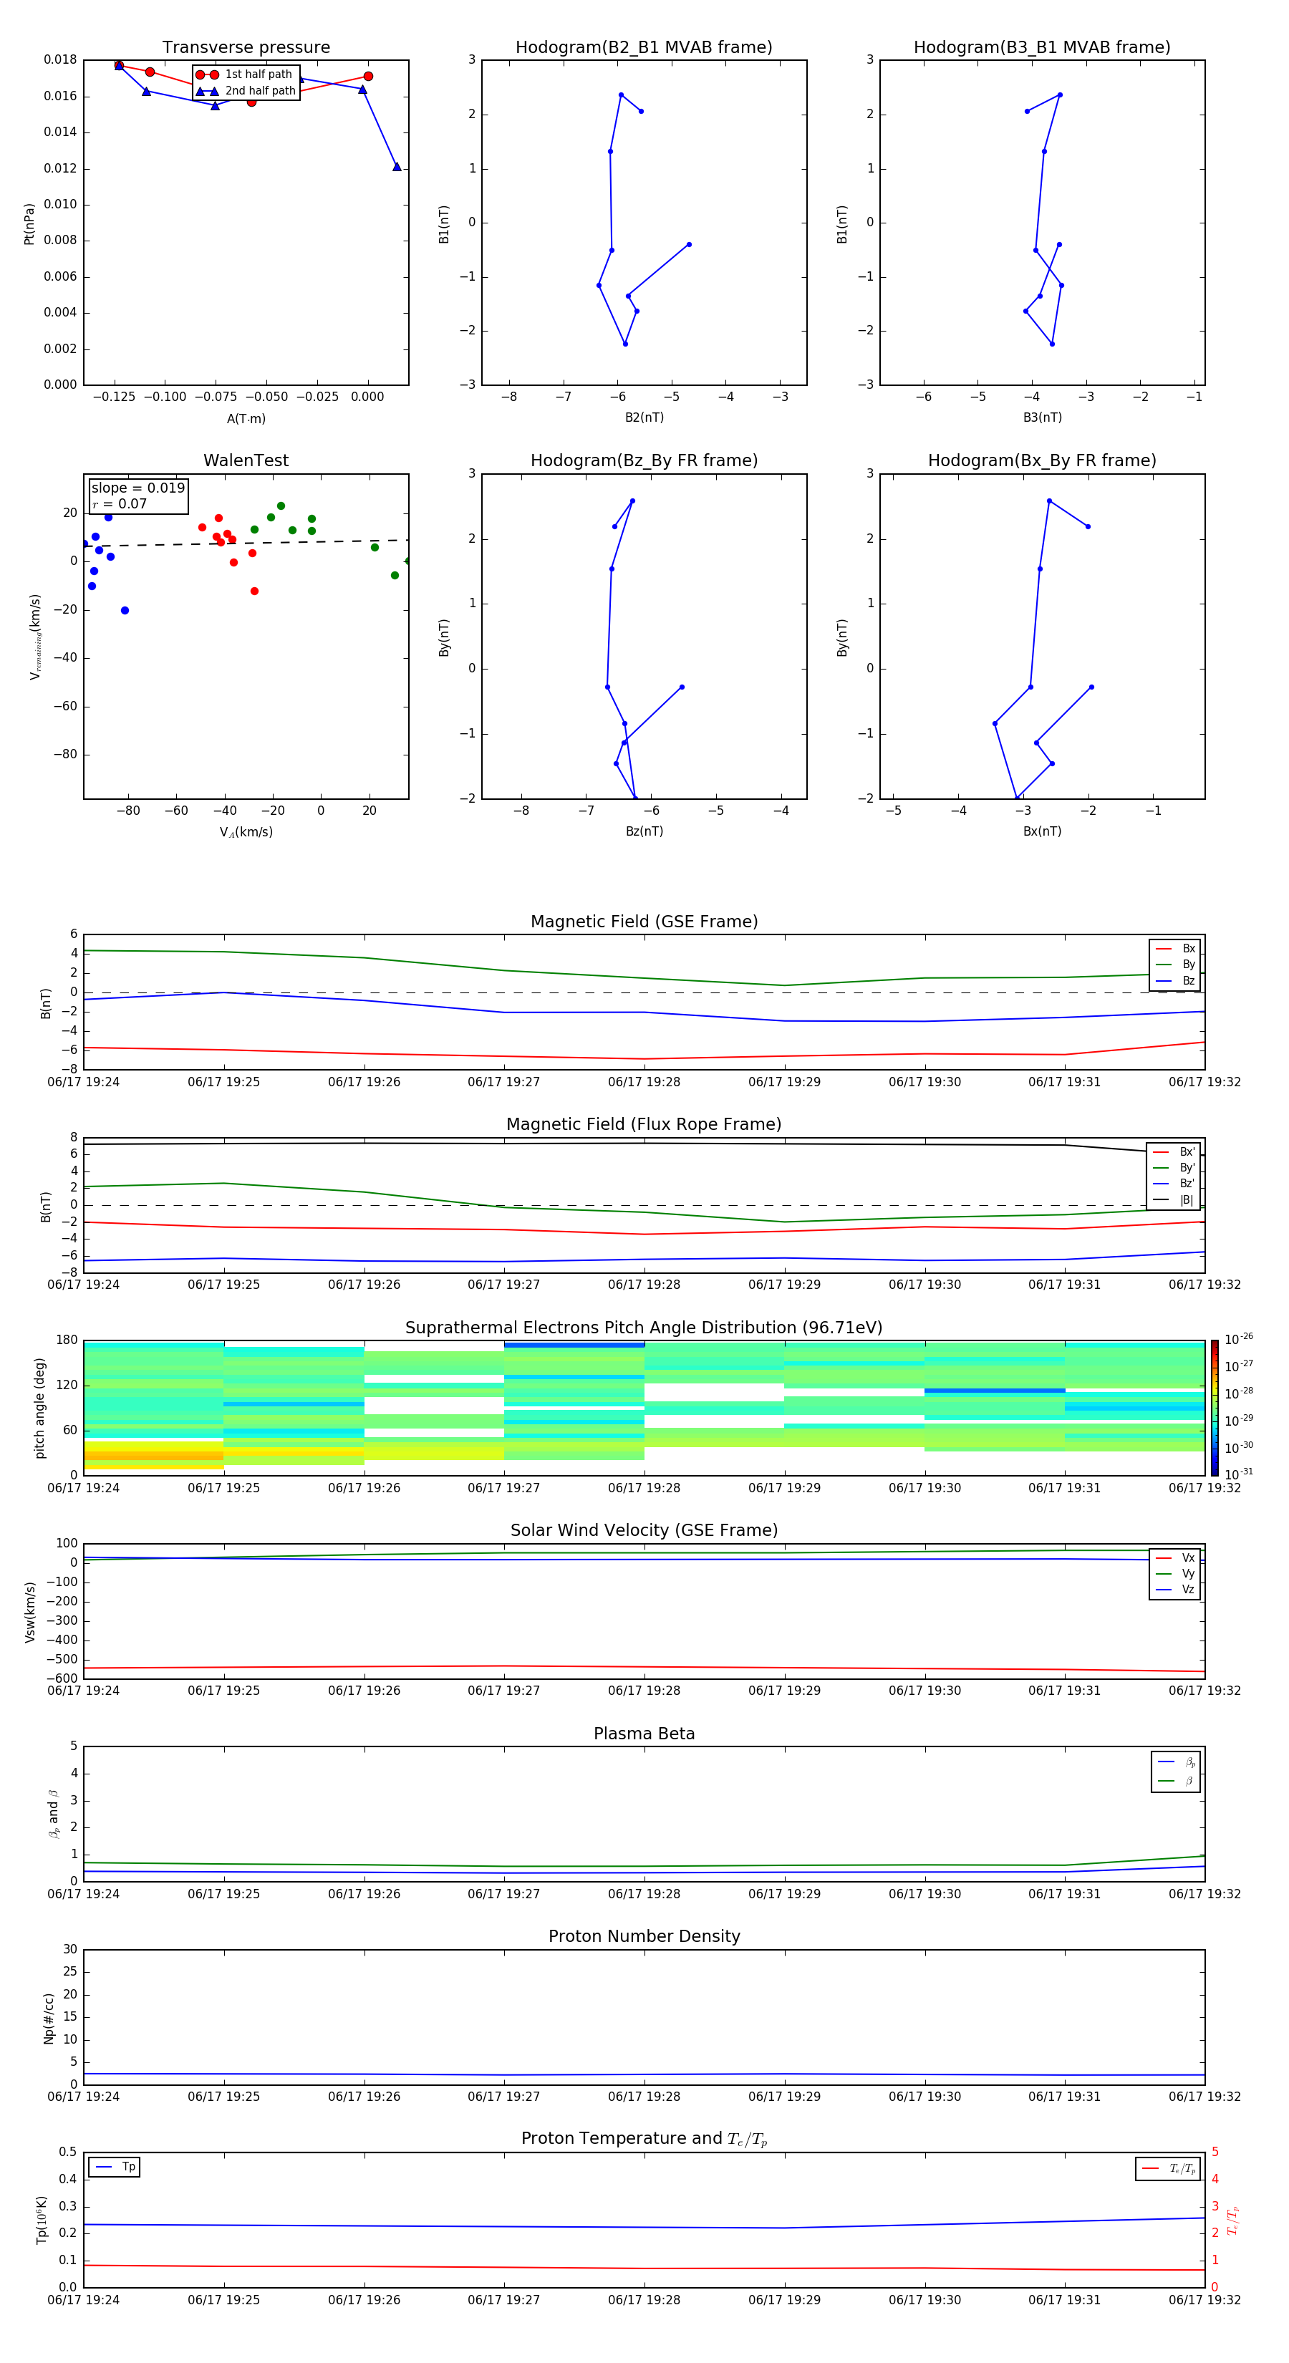
Task: Click the 'Proton Number Density' title
Action: coord(644,1936)
